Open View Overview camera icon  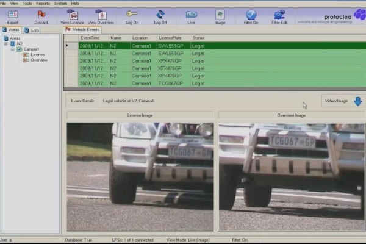pyautogui.click(x=101, y=14)
